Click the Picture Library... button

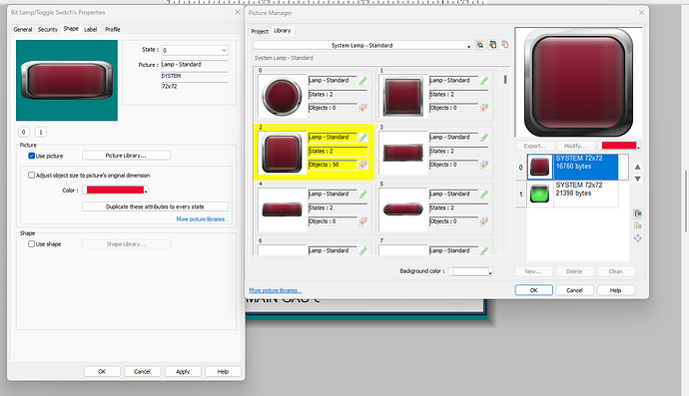click(x=126, y=156)
